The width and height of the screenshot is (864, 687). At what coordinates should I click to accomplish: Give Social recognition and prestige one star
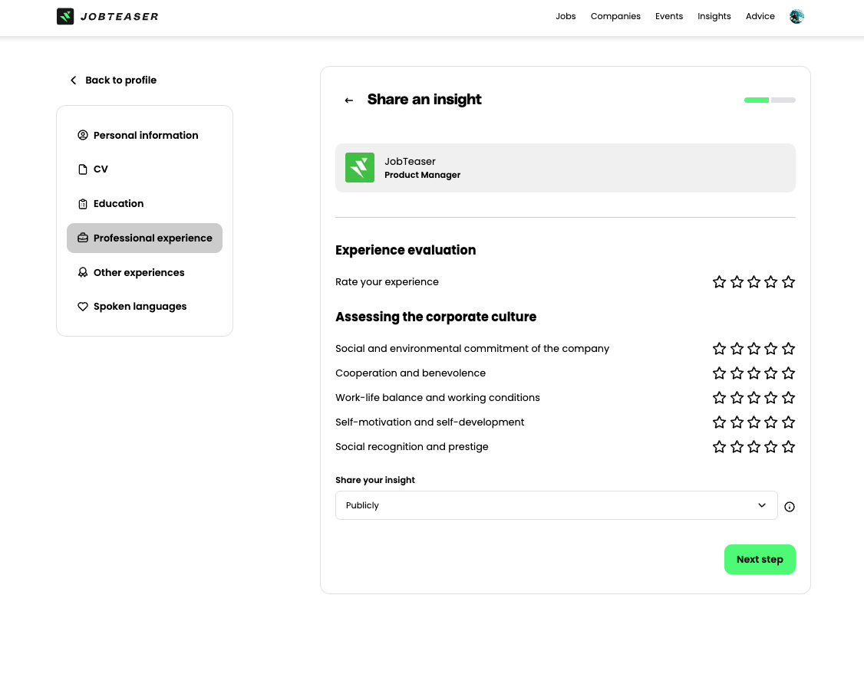point(719,446)
